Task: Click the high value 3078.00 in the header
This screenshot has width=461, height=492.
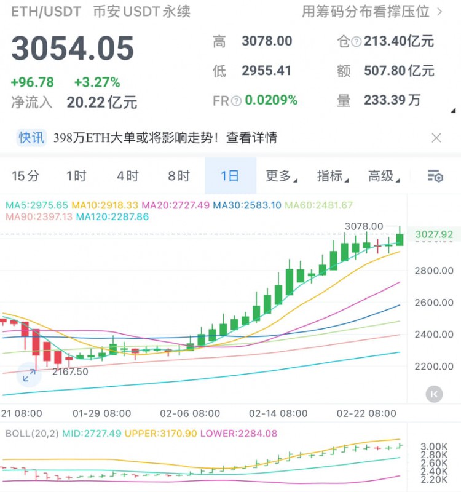Action: pos(267,41)
